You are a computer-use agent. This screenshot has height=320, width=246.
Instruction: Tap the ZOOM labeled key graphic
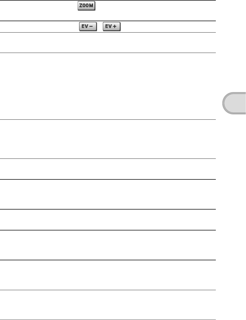click(x=86, y=6)
